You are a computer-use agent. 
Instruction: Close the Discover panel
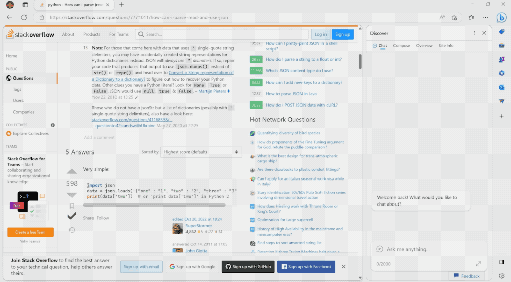tap(484, 33)
